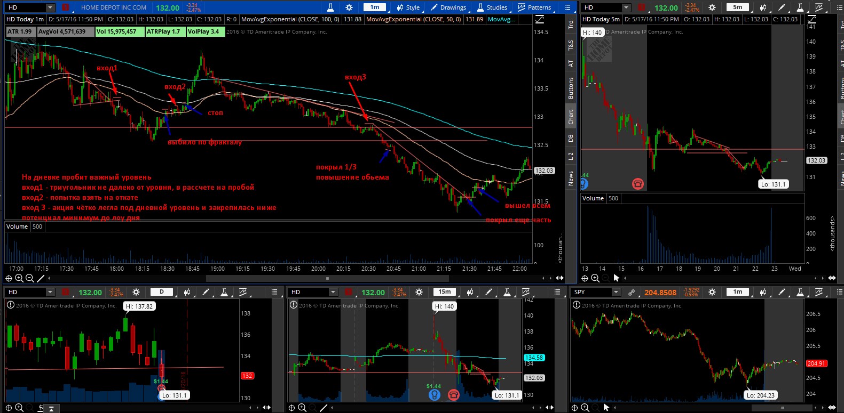Open chart settings gear in the HOME DEPOT 1m chart
This screenshot has width=844, height=413.
(349, 7)
